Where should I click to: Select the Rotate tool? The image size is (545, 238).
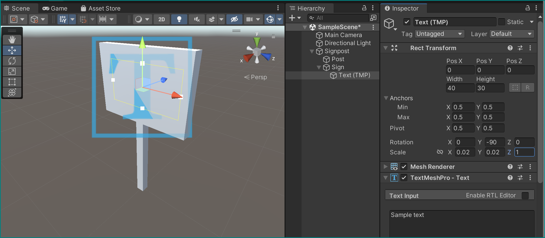[12, 61]
